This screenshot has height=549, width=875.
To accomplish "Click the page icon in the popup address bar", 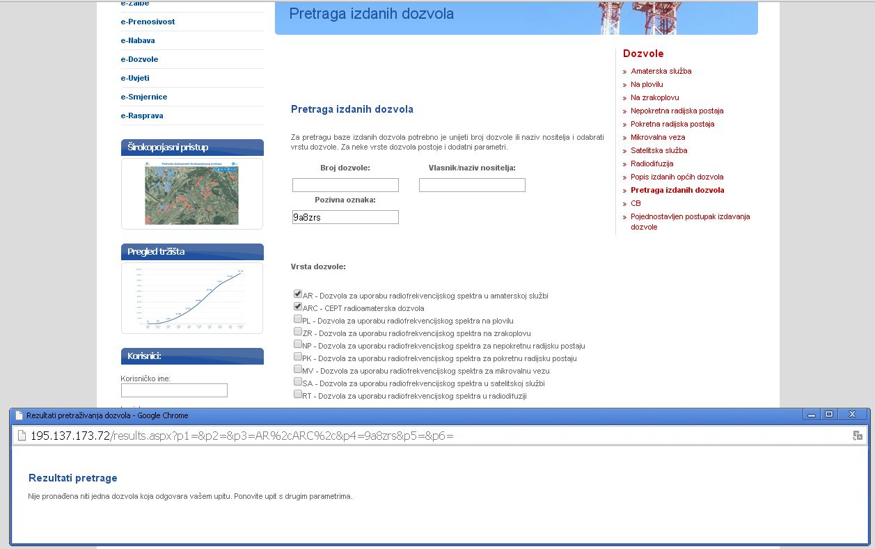I will tap(21, 436).
